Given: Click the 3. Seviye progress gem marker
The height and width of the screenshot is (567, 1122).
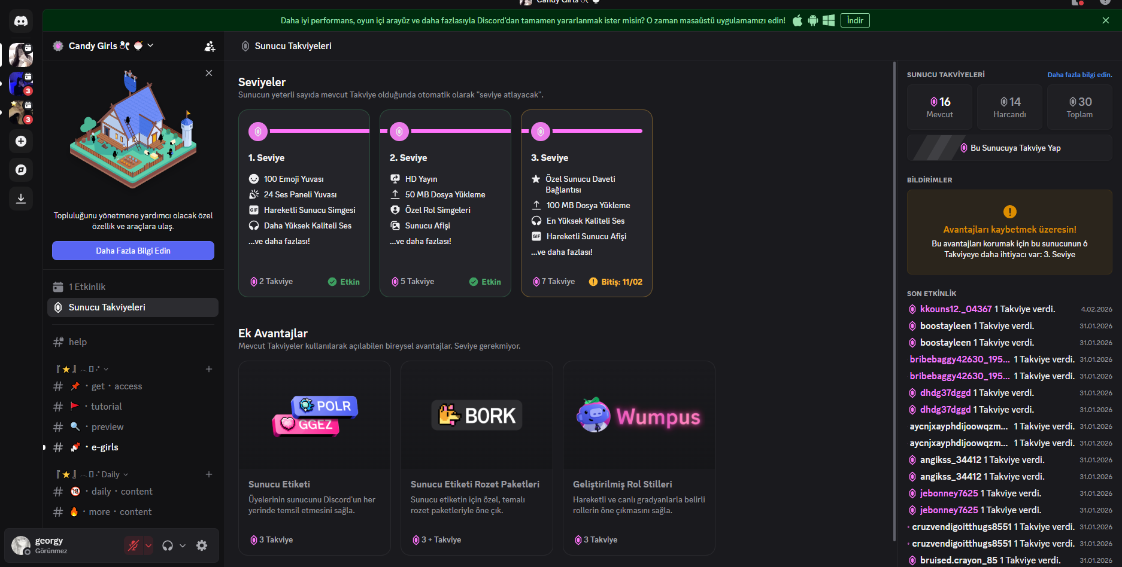Looking at the screenshot, I should point(541,131).
